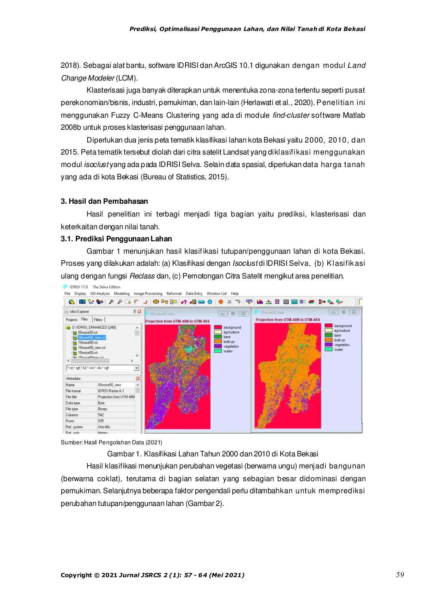Click the blue measure ruler icon
The image size is (426, 604).
tap(201, 302)
